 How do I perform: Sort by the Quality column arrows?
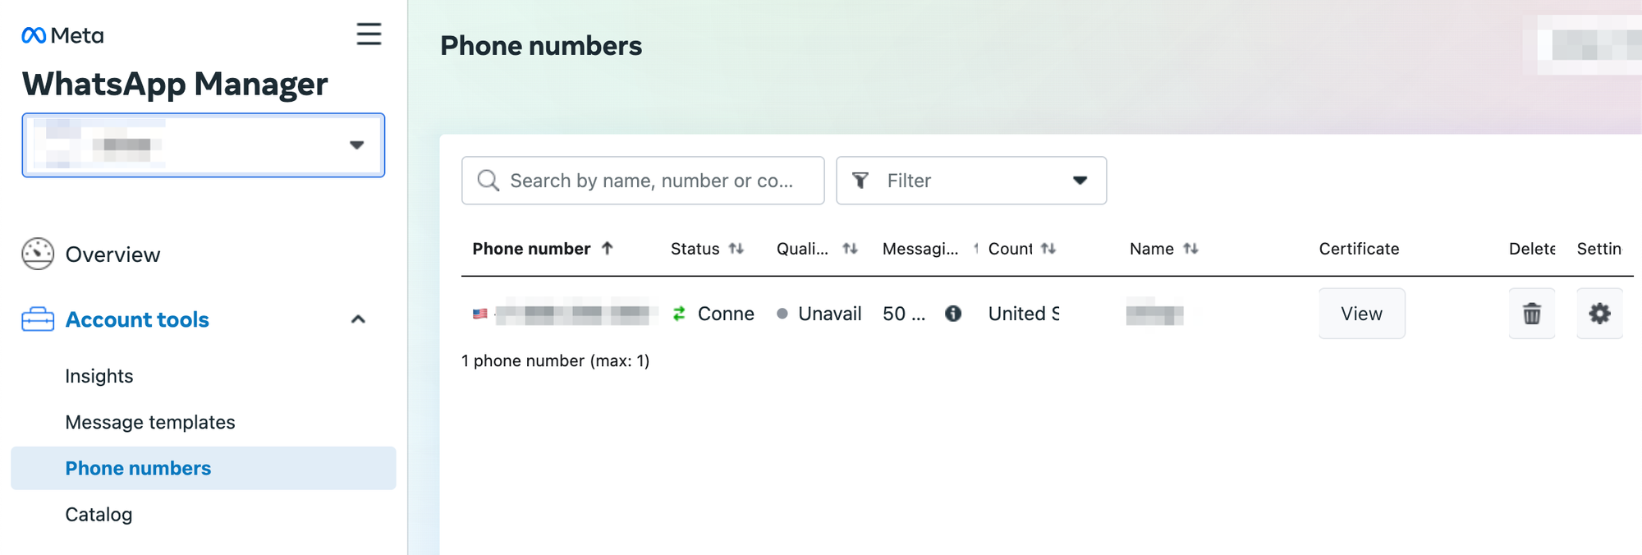tap(851, 249)
